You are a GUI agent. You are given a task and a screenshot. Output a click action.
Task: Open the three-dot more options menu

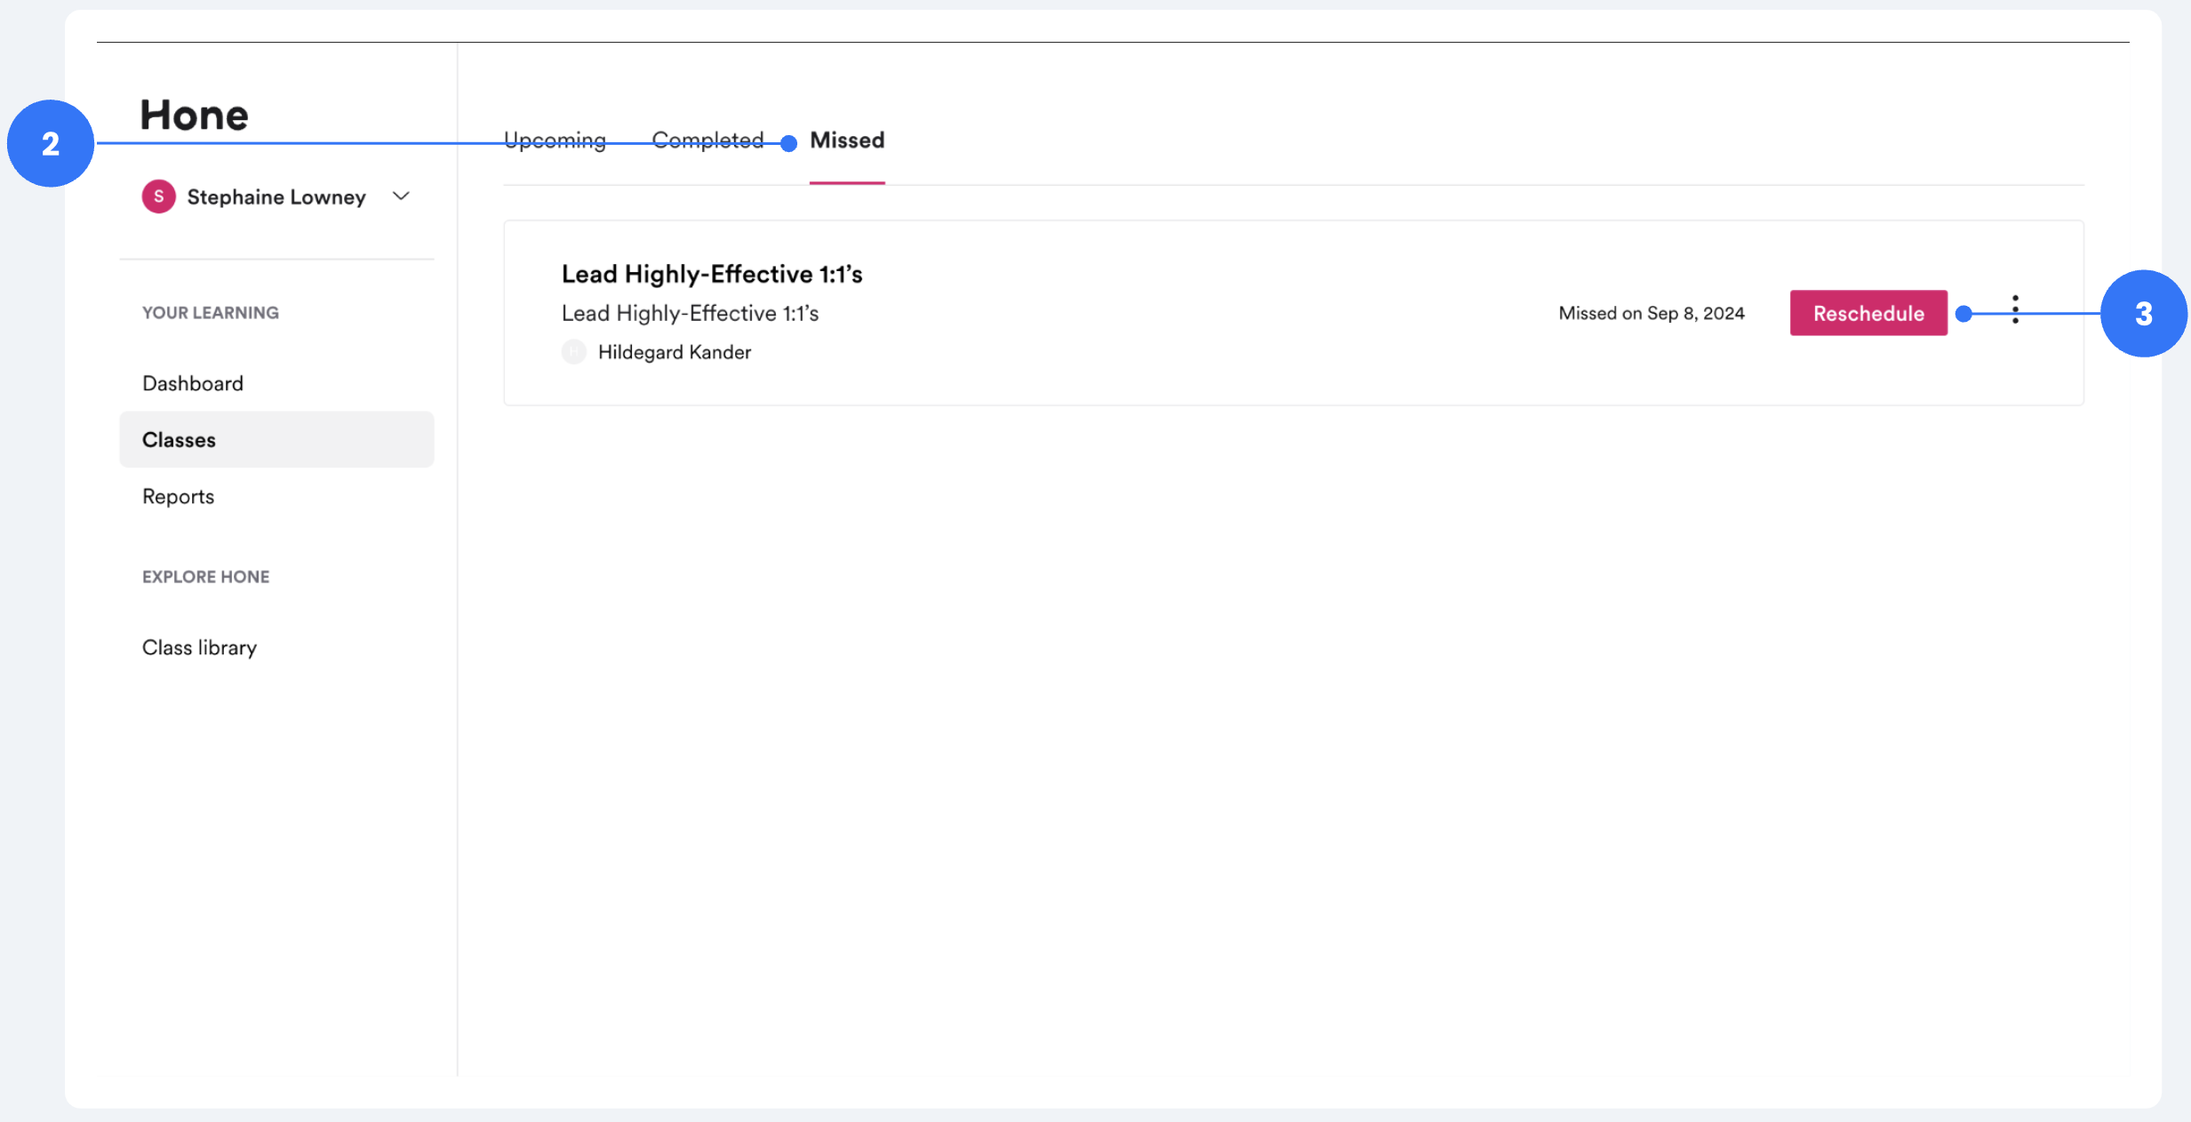click(x=2015, y=309)
